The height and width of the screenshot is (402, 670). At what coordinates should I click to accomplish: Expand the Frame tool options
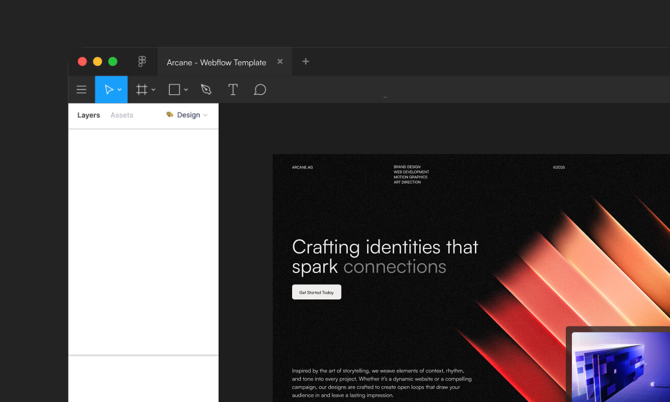point(153,89)
